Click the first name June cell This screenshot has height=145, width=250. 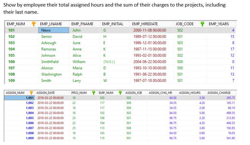coord(85,43)
